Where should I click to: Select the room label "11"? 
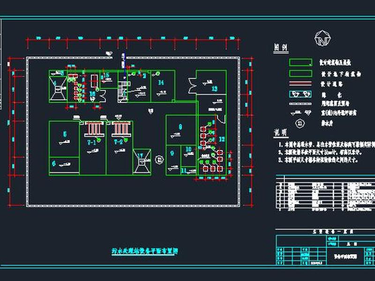pyautogui.click(x=184, y=170)
